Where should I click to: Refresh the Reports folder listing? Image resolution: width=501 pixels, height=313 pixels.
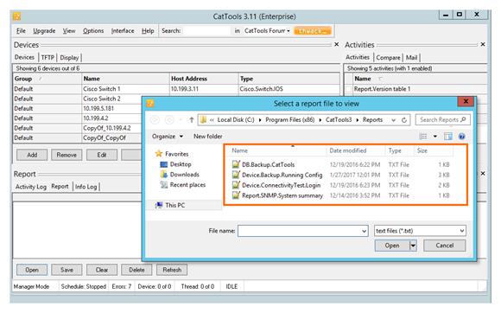pyautogui.click(x=404, y=120)
